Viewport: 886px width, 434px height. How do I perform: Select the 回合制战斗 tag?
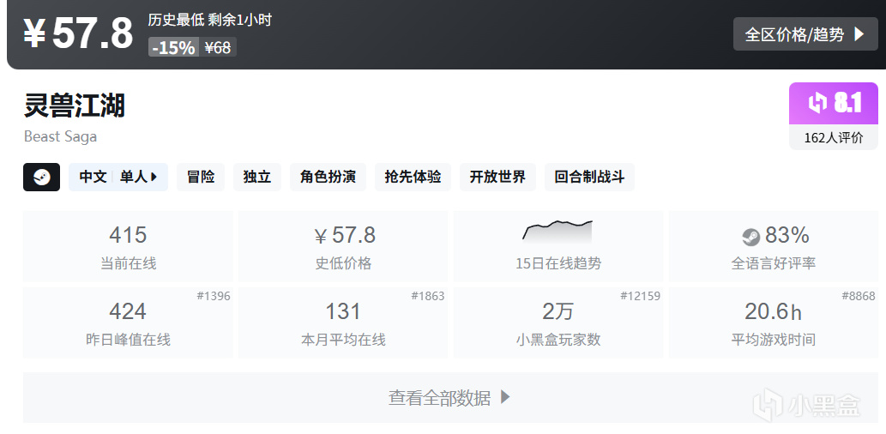pos(589,177)
